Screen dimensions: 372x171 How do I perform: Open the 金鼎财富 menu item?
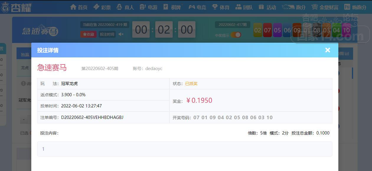click(325, 7)
